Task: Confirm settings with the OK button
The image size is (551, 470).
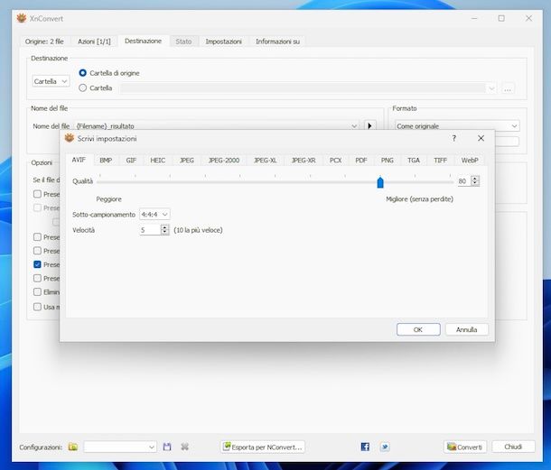Action: (418, 329)
